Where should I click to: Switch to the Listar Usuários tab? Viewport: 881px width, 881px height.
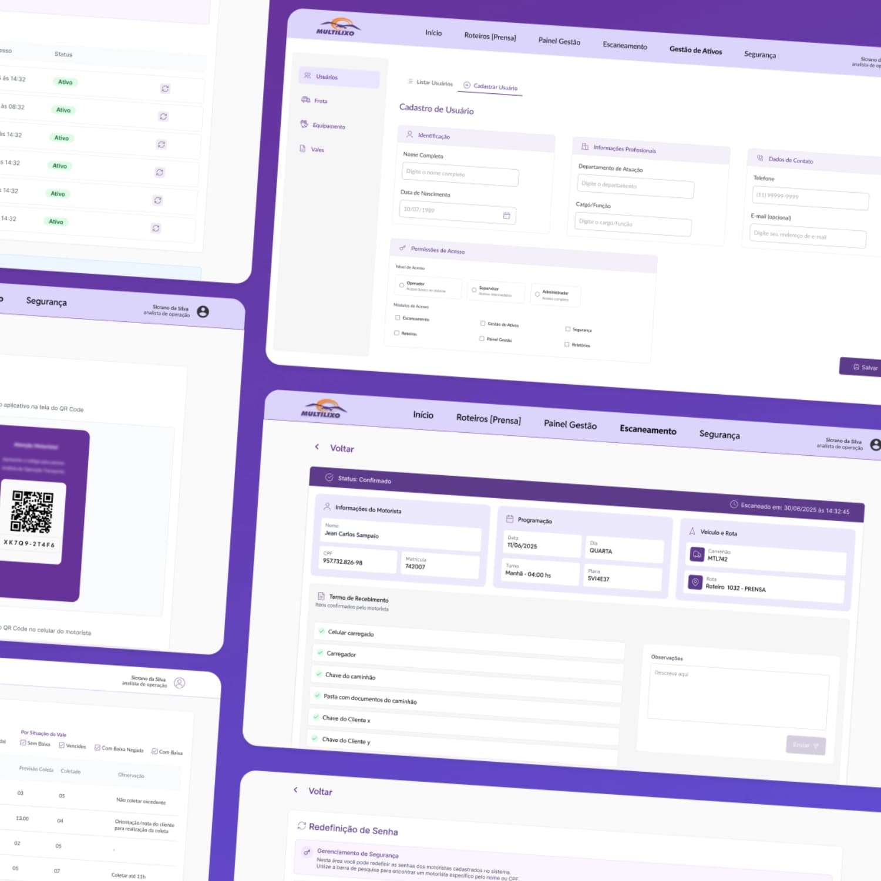[431, 83]
